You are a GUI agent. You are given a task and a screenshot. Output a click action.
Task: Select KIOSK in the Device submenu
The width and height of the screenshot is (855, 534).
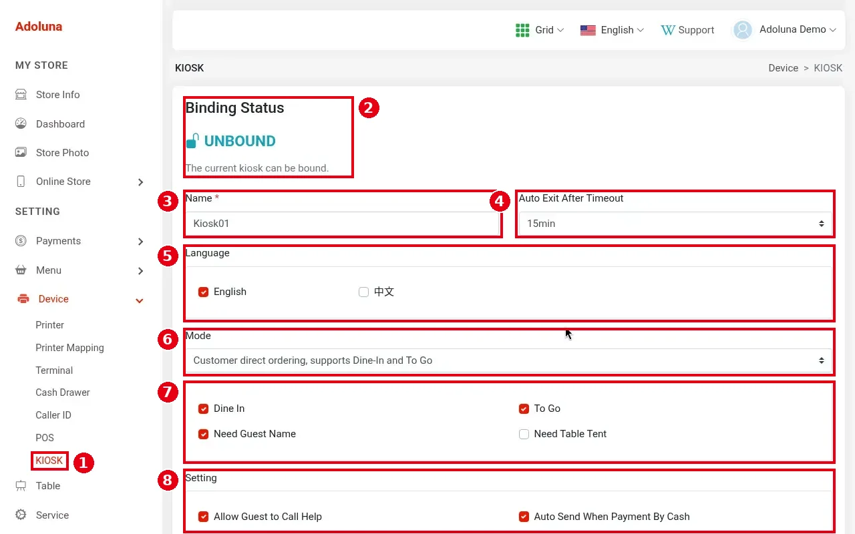tap(49, 461)
